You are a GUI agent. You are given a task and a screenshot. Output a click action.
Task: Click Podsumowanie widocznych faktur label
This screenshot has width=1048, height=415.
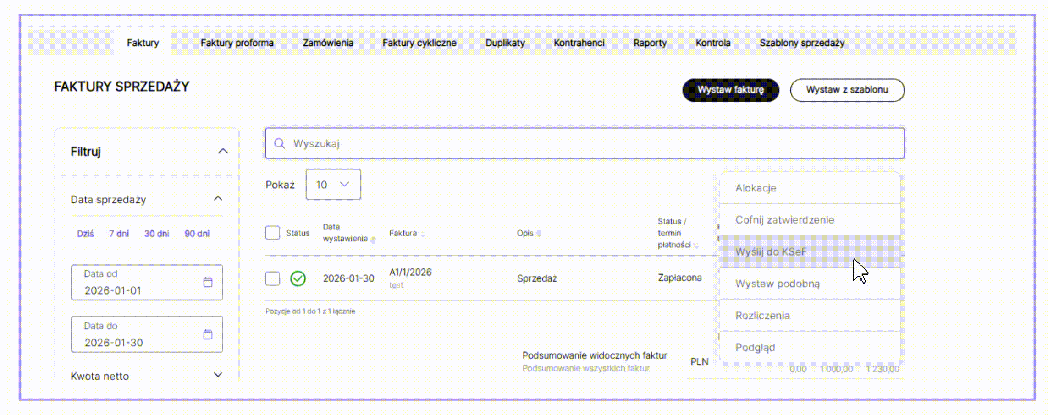click(595, 355)
